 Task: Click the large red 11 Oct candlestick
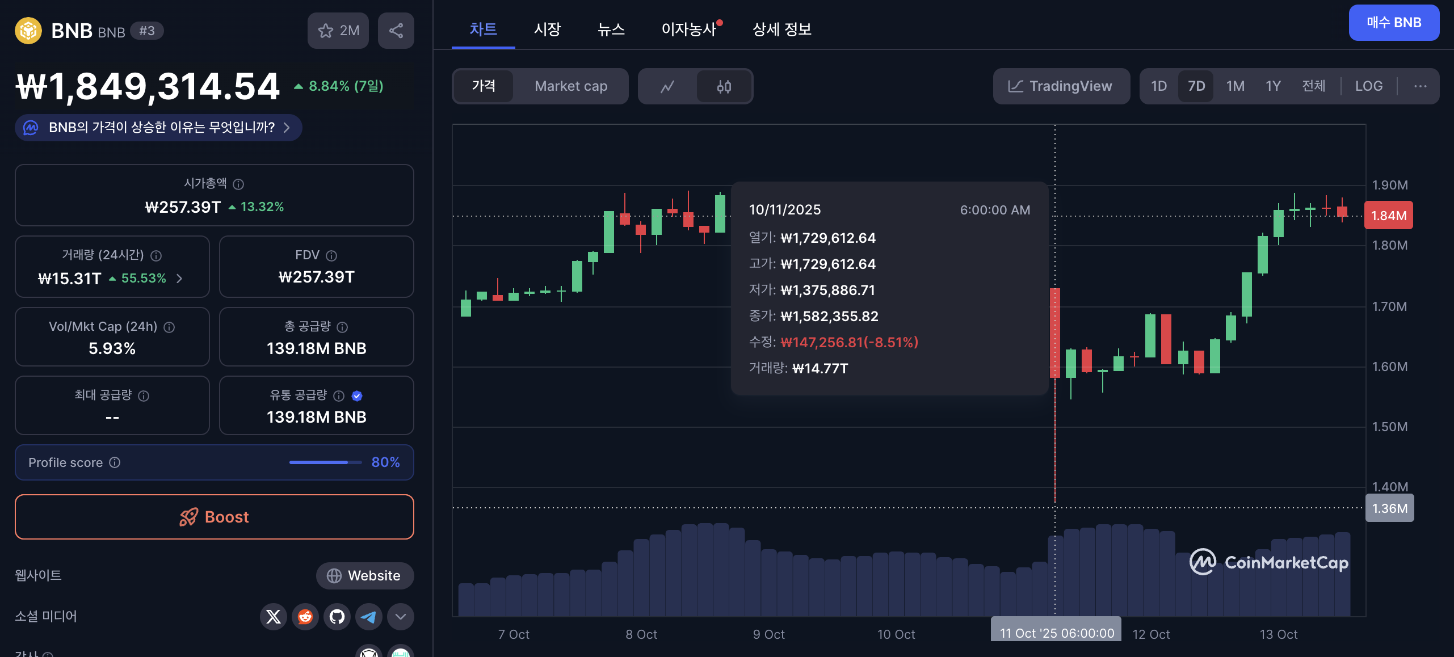point(1055,332)
